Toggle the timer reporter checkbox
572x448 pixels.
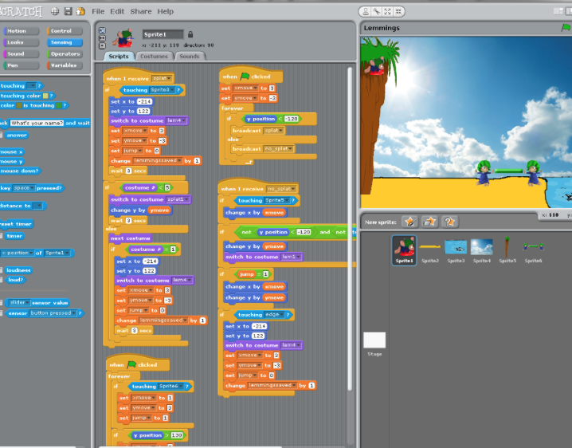click(x=2, y=236)
